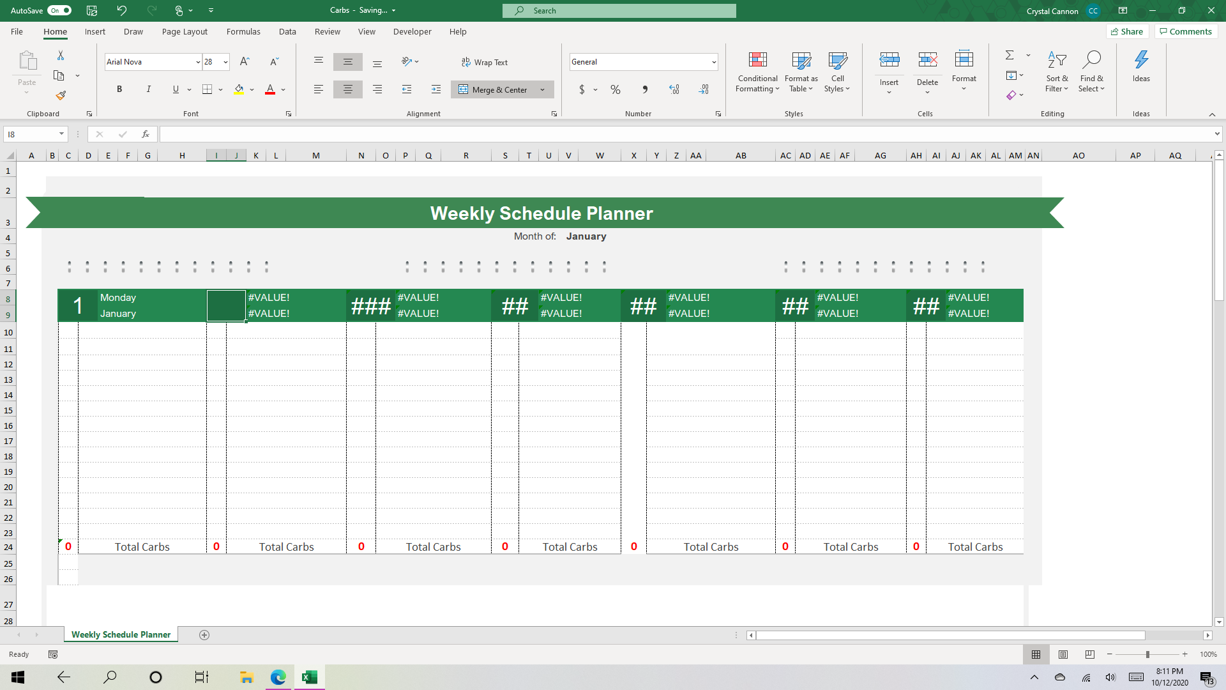Click the Increase Decimal icon

(x=674, y=90)
